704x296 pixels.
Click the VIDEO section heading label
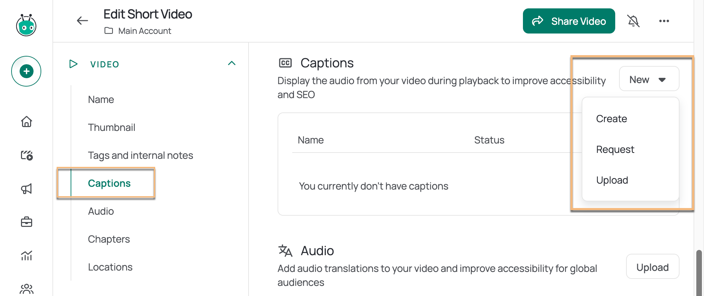pyautogui.click(x=105, y=64)
